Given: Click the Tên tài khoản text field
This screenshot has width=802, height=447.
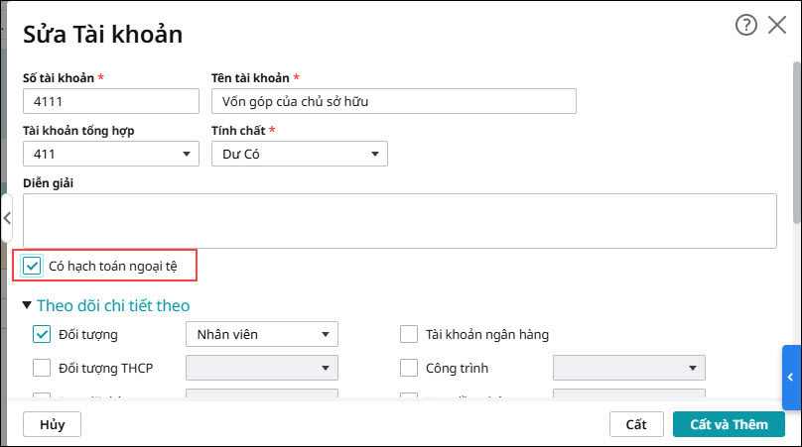Looking at the screenshot, I should tap(393, 101).
